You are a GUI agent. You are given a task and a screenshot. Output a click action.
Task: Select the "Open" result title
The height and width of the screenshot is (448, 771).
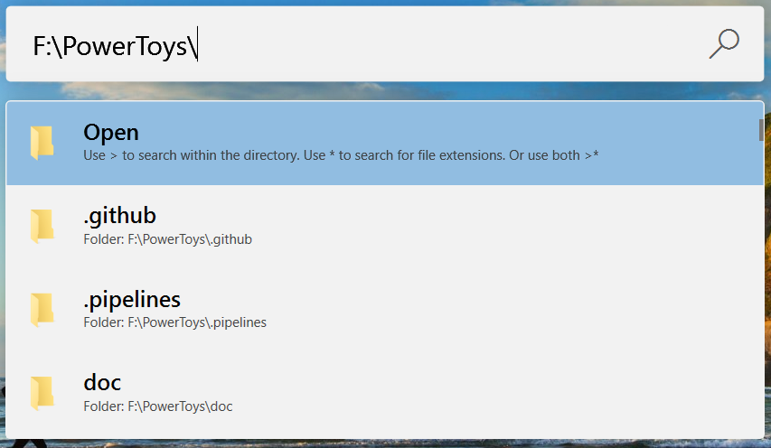click(111, 132)
